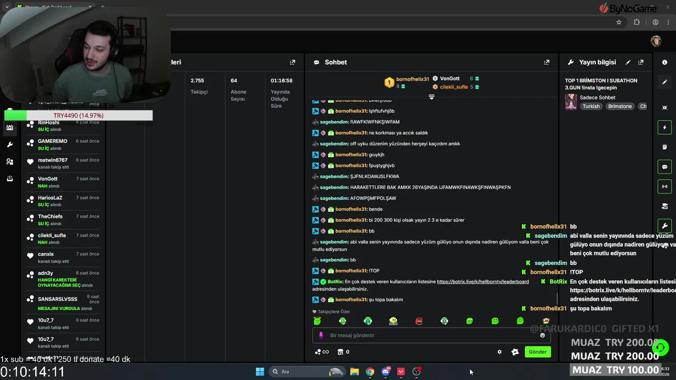
Task: Click the purple microphone icon in message box
Action: [321, 335]
